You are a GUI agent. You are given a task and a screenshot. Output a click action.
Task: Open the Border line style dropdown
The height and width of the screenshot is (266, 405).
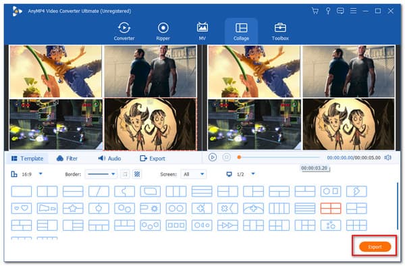101,174
